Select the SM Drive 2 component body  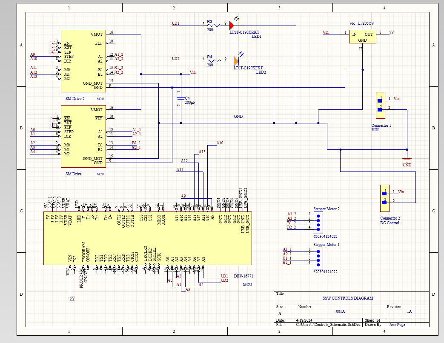pyautogui.click(x=83, y=61)
